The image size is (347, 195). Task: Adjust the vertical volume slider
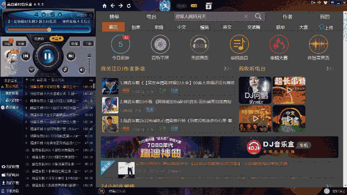coord(89,64)
